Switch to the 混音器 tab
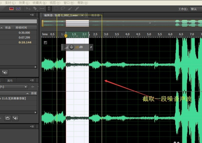This screenshot has height=143, width=202. pos(95,15)
